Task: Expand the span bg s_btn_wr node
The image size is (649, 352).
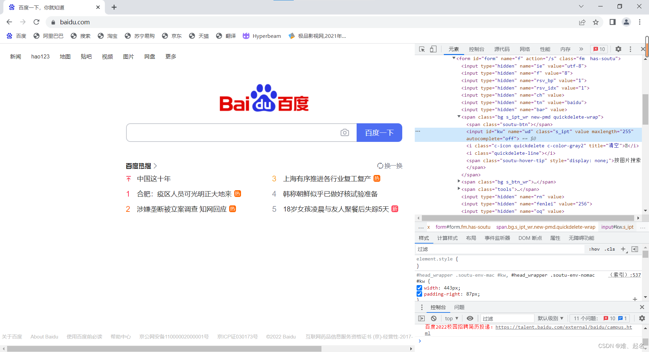Action: [x=459, y=181]
